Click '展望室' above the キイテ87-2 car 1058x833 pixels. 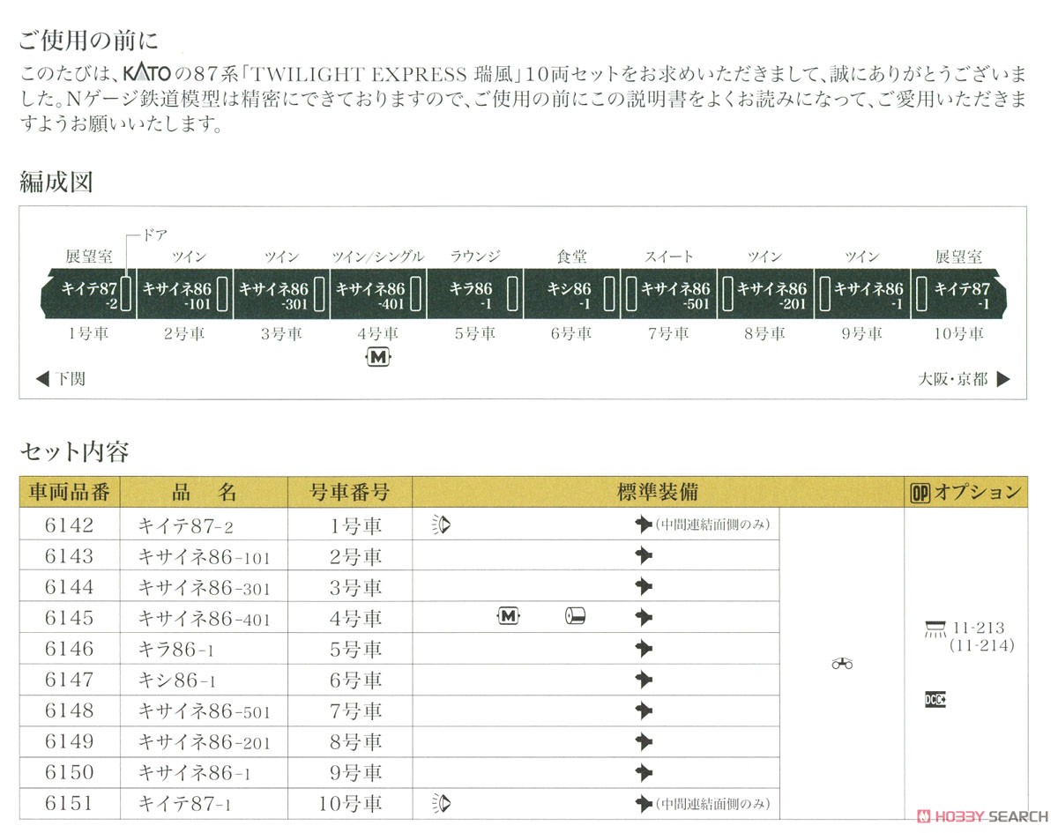point(89,257)
